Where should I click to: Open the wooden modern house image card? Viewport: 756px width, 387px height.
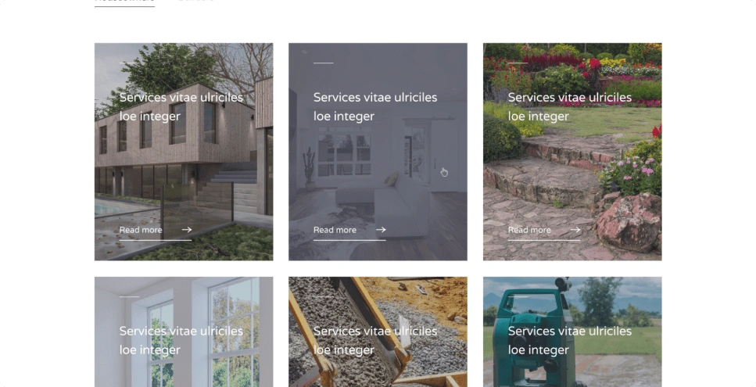tap(184, 152)
